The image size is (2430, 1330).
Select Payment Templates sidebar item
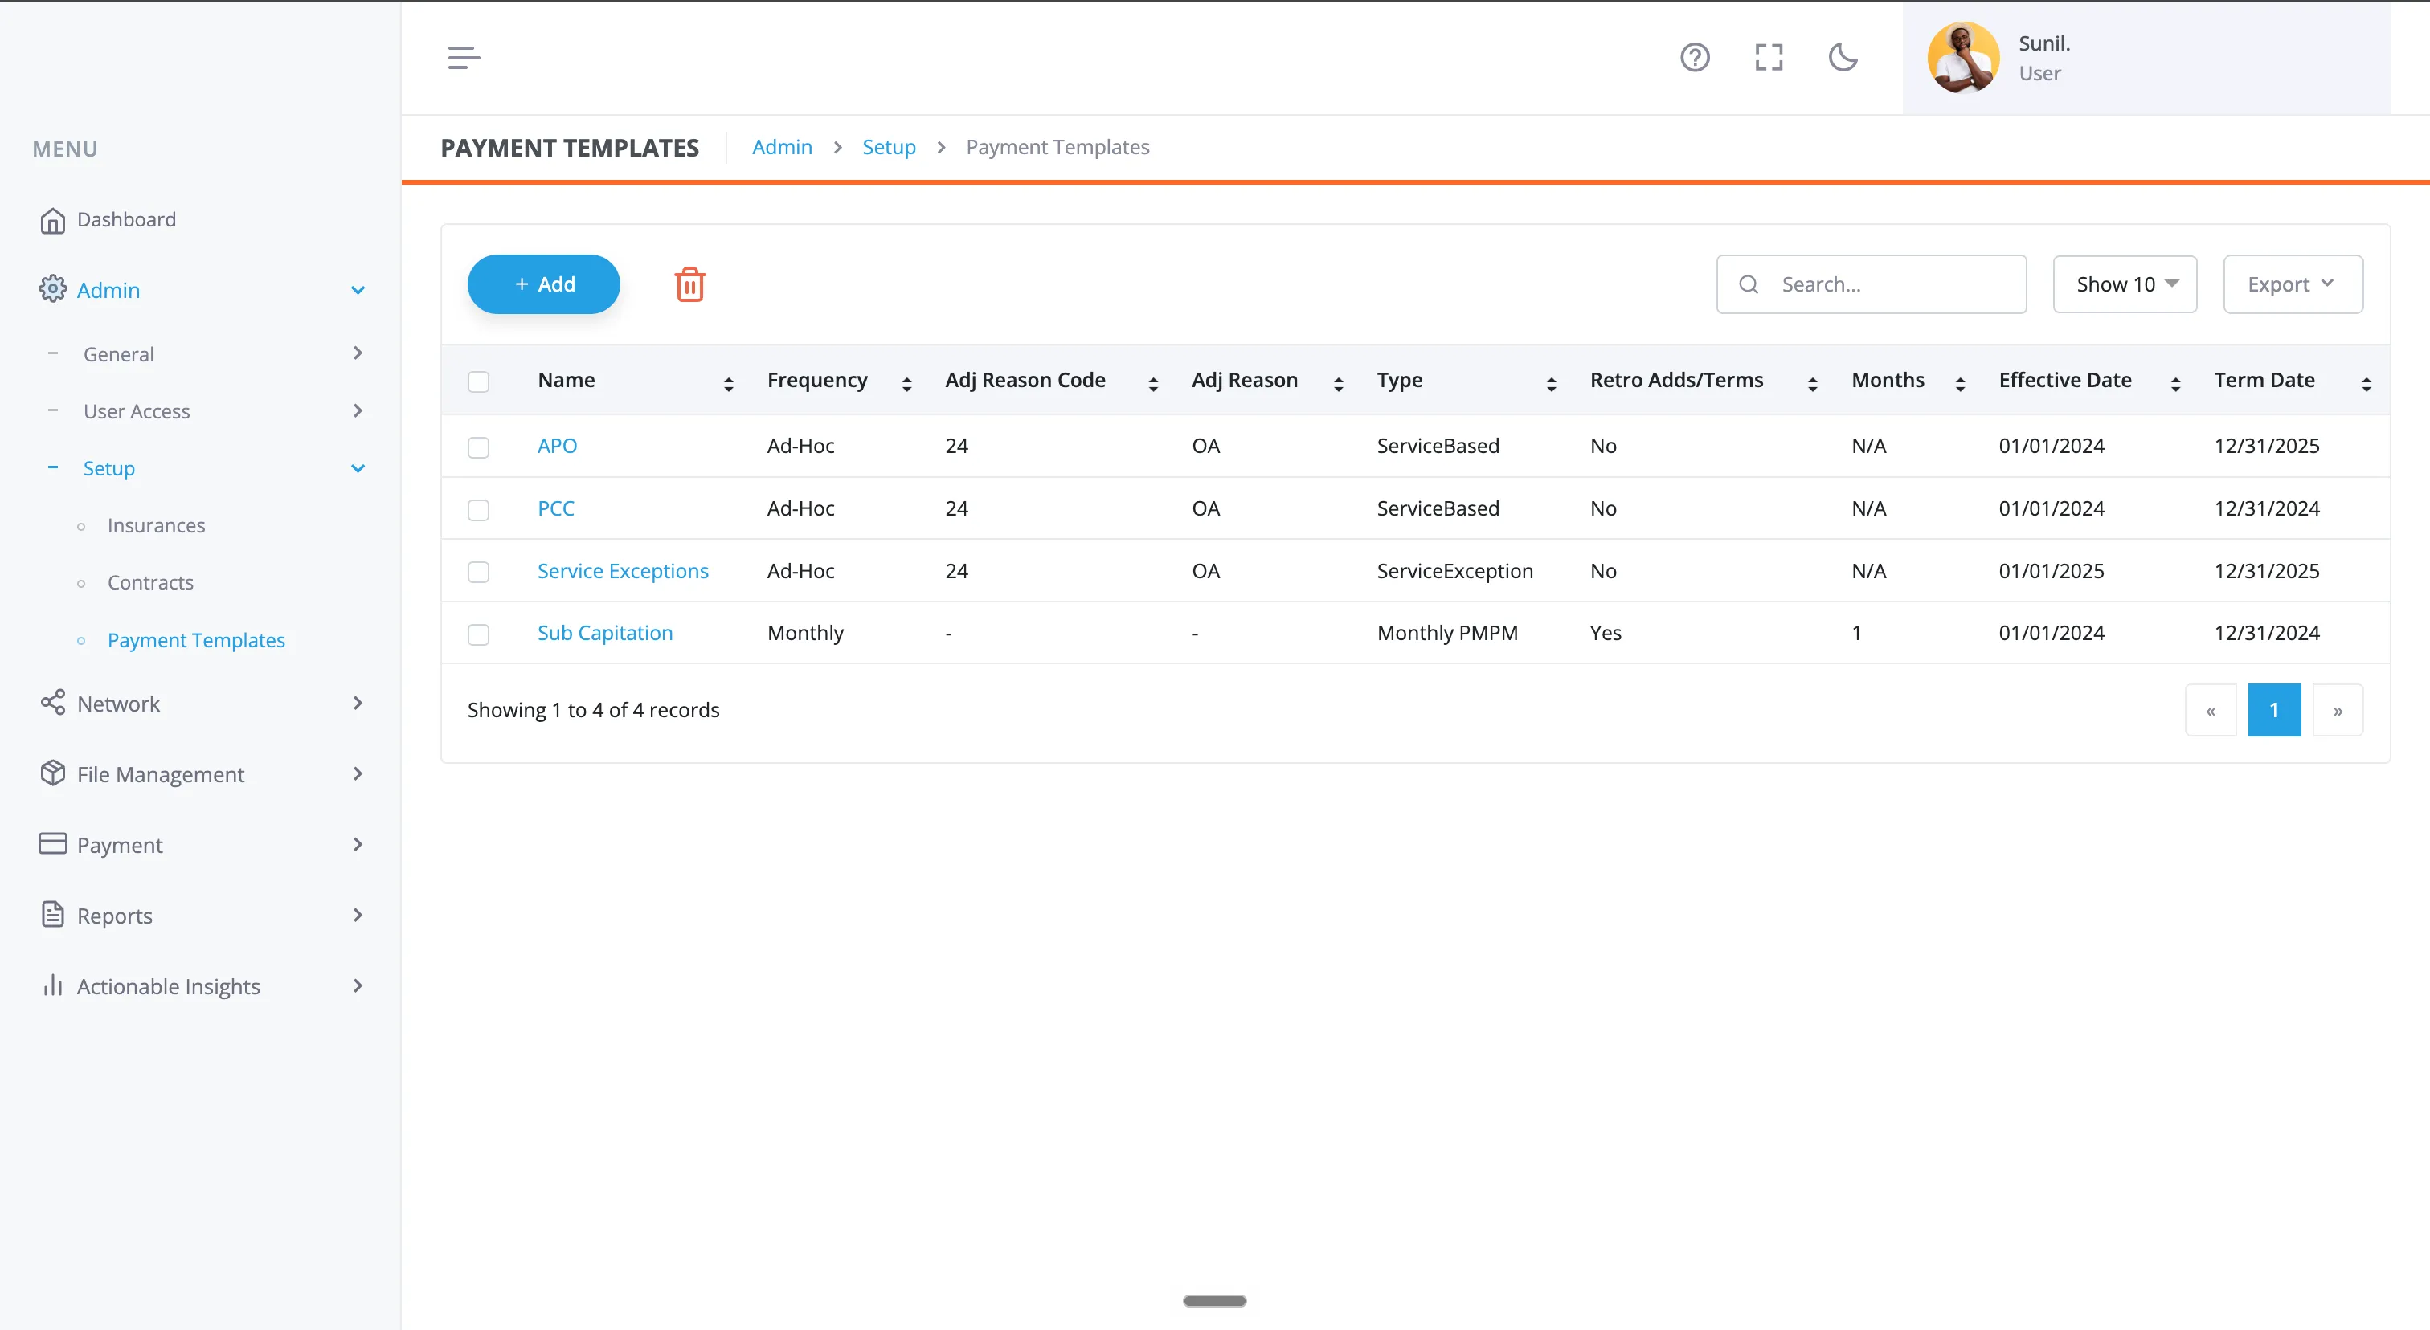[x=196, y=640]
